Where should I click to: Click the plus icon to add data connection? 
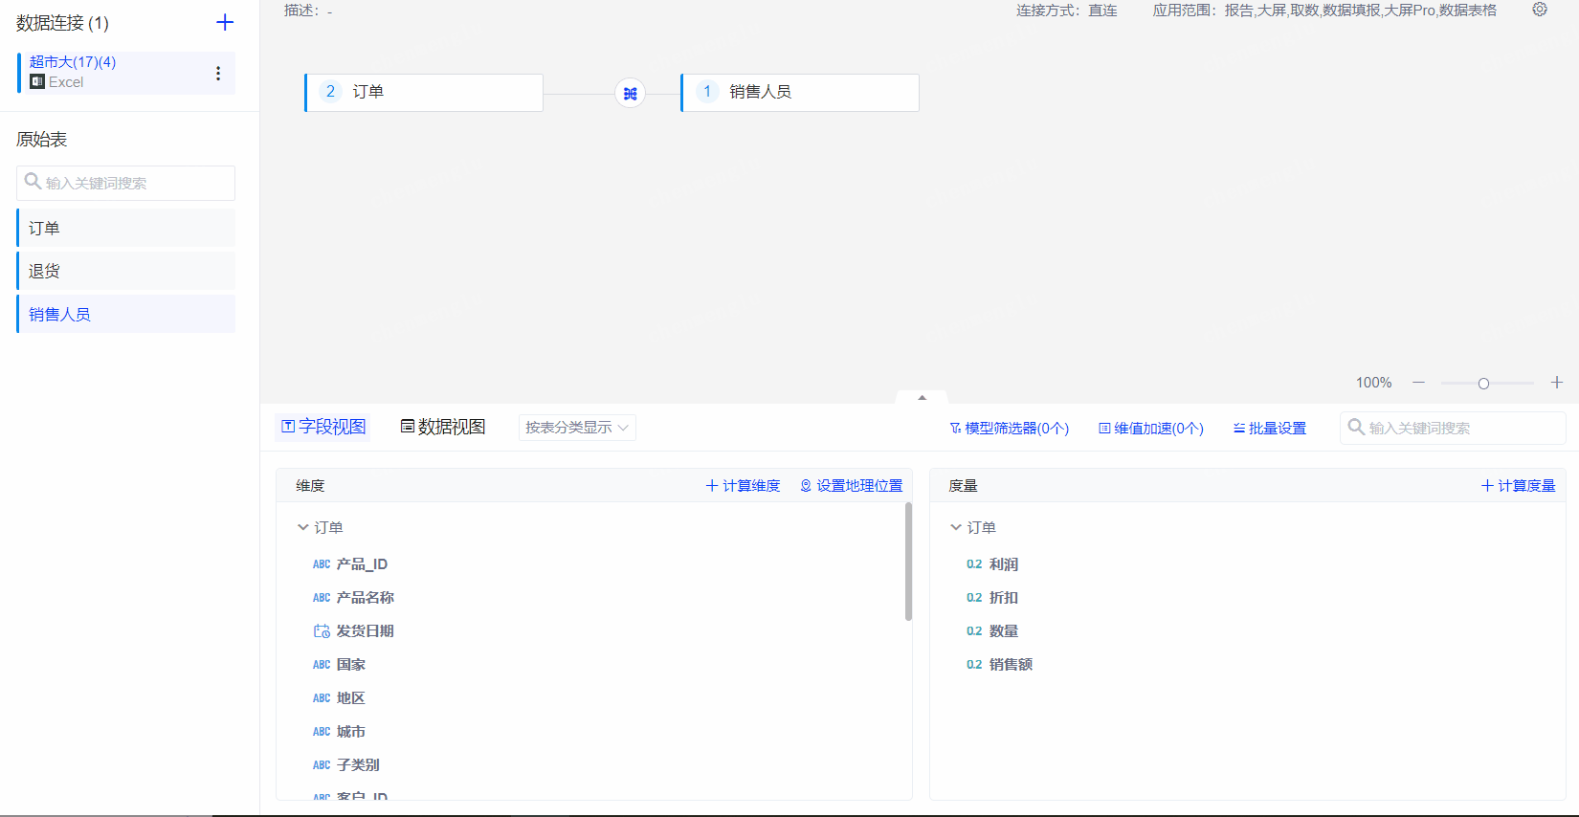pyautogui.click(x=225, y=22)
